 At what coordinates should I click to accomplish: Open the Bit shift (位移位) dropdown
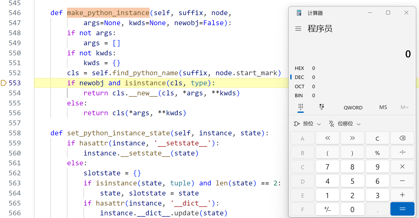345,124
